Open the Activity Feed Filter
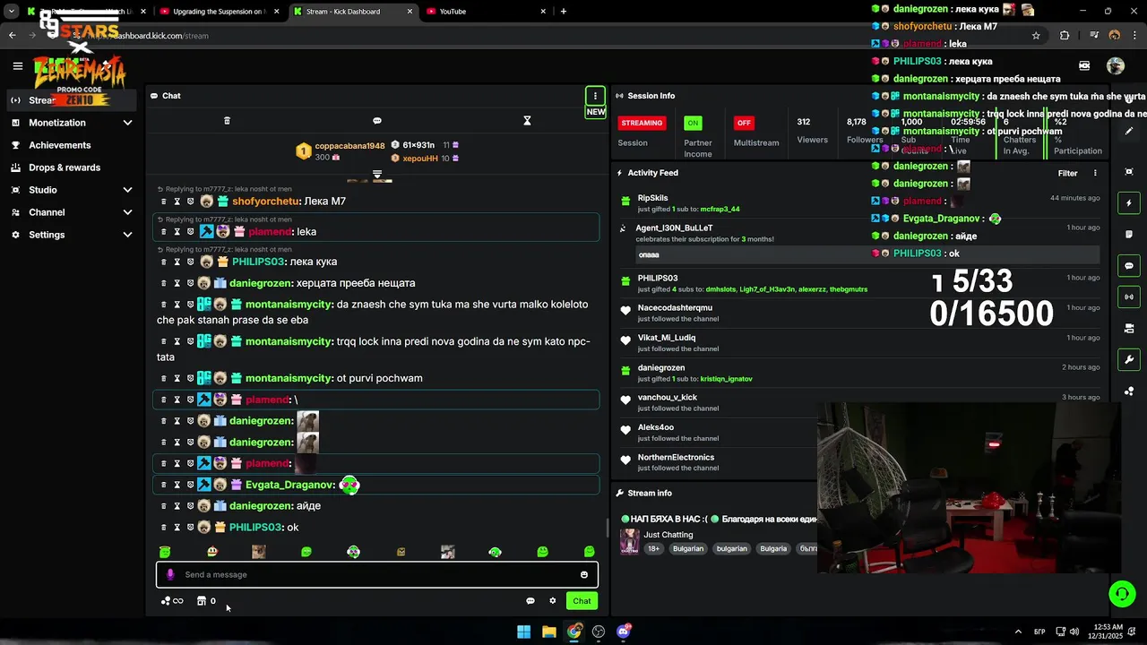This screenshot has height=645, width=1147. pos(1067,173)
